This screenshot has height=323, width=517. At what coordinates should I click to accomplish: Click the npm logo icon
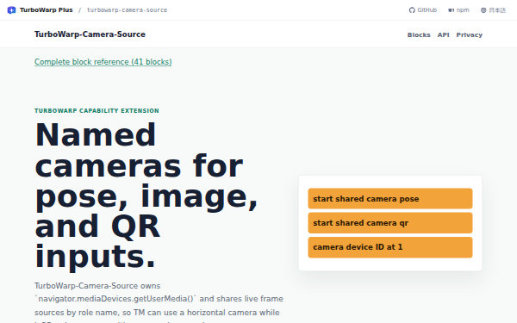(451, 10)
